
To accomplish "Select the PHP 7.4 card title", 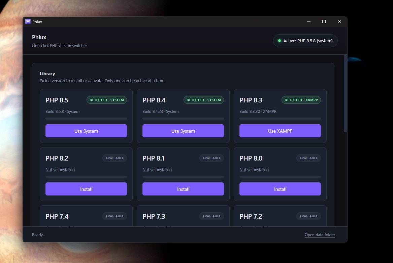I will [x=57, y=216].
